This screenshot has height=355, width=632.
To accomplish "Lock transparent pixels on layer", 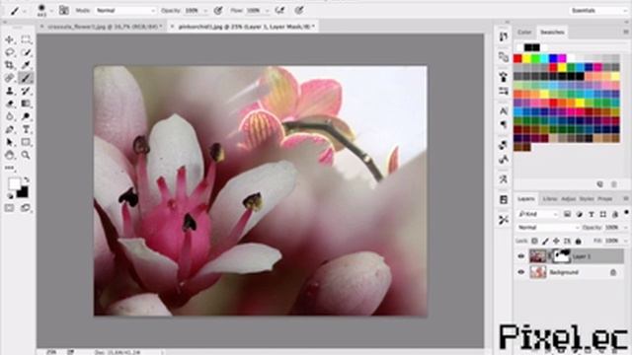I will [534, 241].
